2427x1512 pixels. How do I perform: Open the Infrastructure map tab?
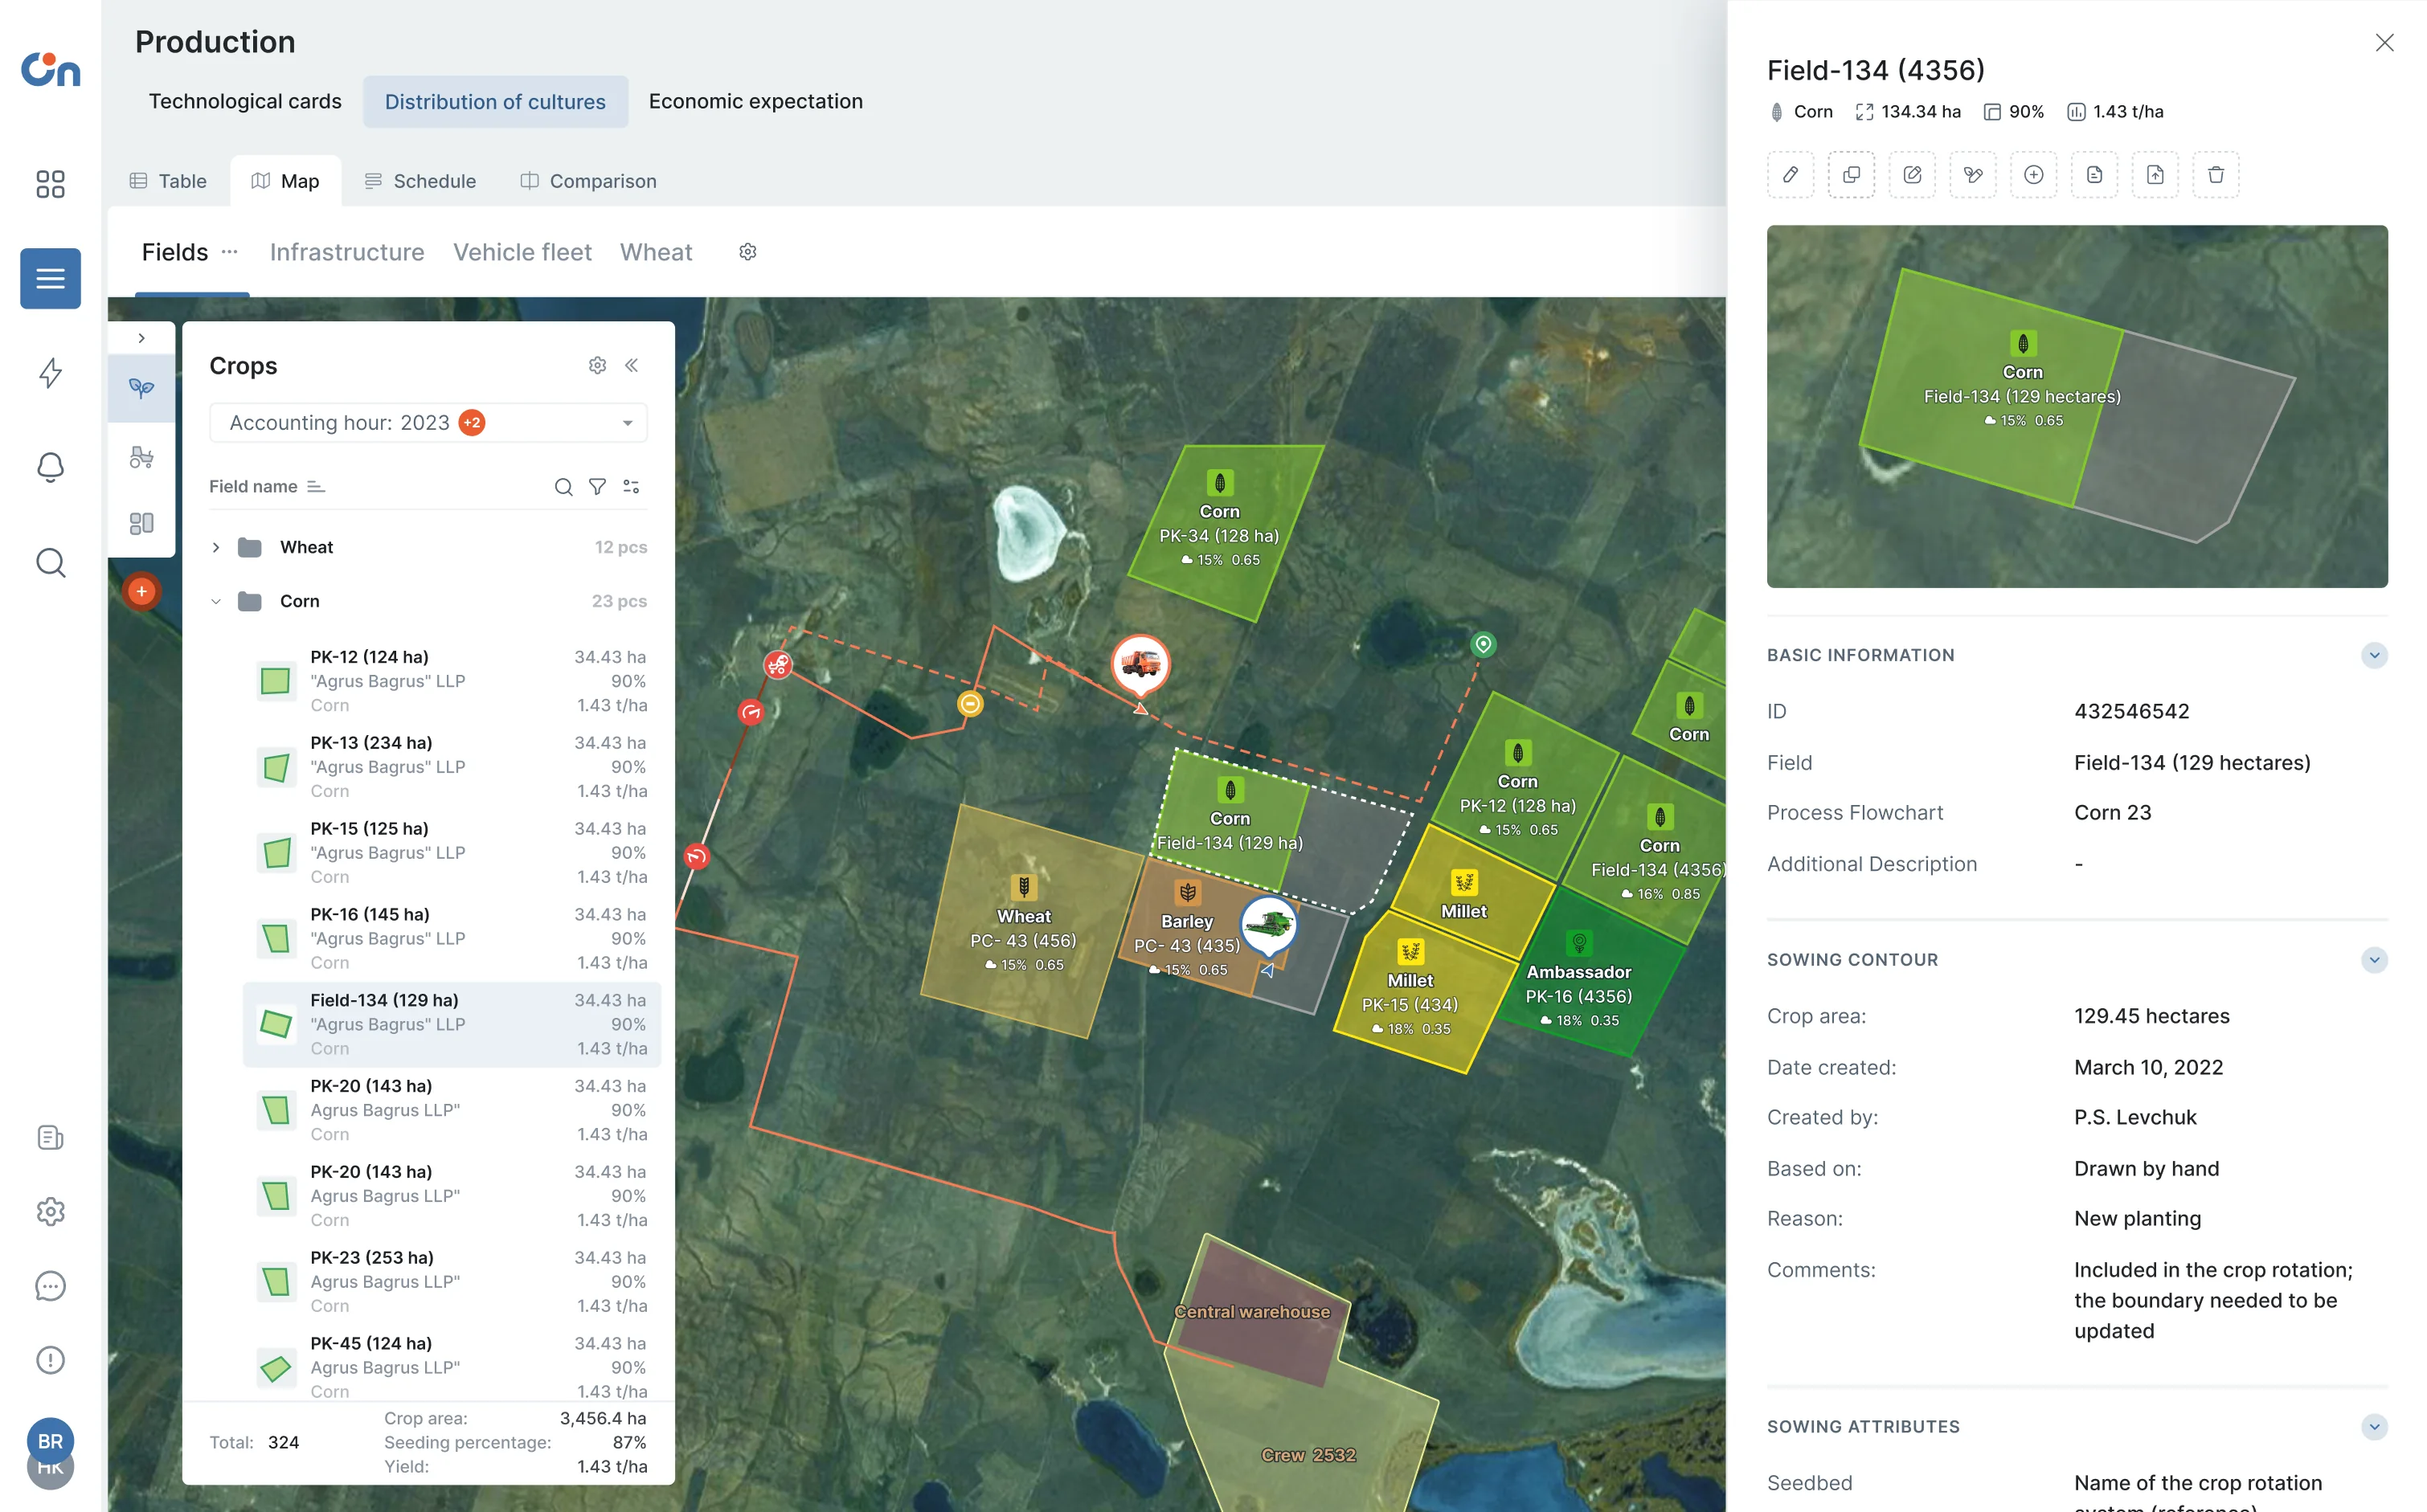coord(347,252)
